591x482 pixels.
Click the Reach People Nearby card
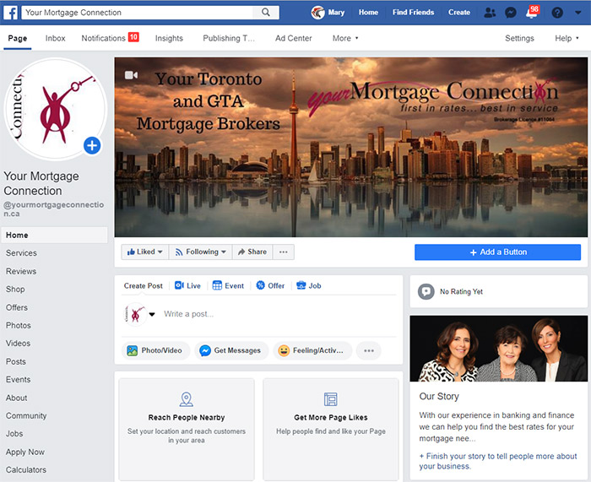[x=187, y=429]
